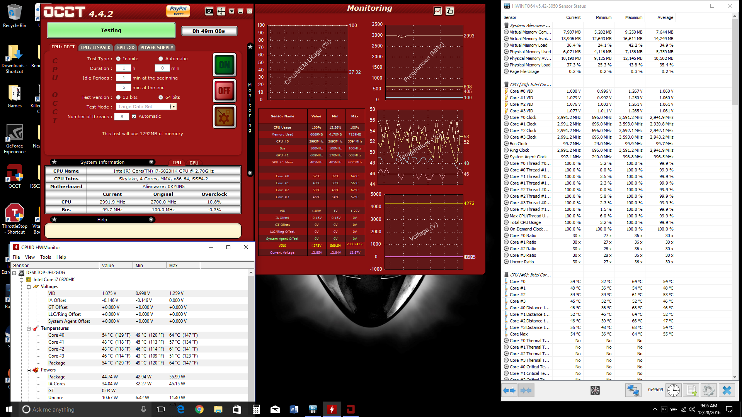The height and width of the screenshot is (417, 742).
Task: Shrink HWiNFO columns with inward arrows
Action: [x=526, y=390]
